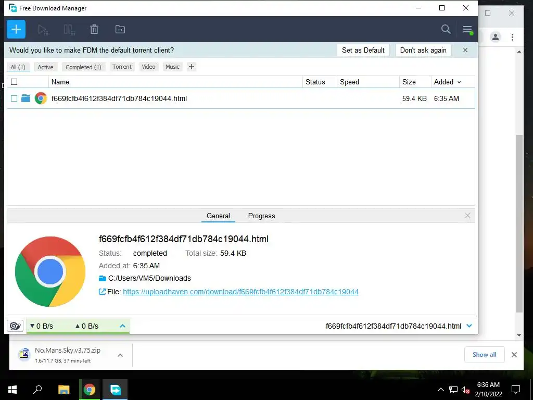Open the Chrome three-dot menu
The height and width of the screenshot is (400, 533).
[512, 37]
